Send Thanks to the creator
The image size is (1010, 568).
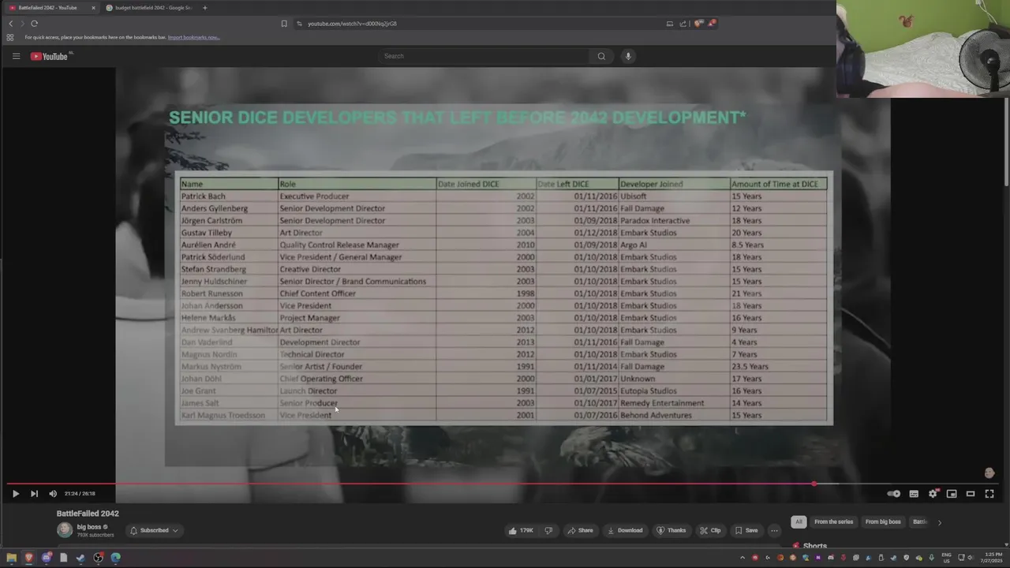click(x=671, y=531)
